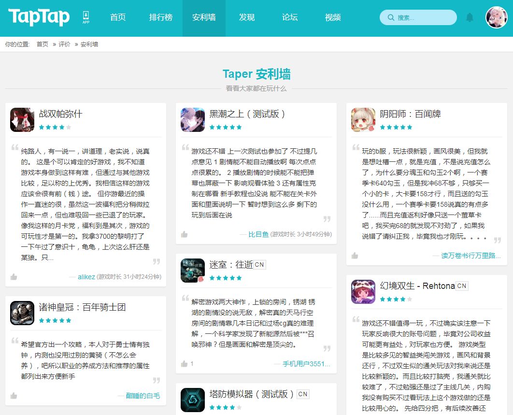Open 战双帕弥什 game icon
Screen dimensions: 513x415
(x=22, y=120)
